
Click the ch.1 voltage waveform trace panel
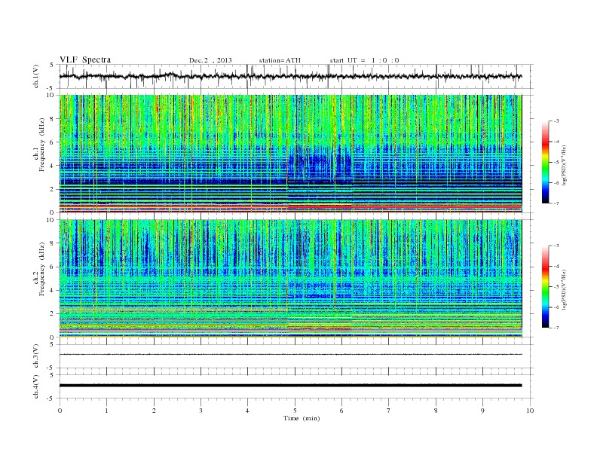point(296,76)
